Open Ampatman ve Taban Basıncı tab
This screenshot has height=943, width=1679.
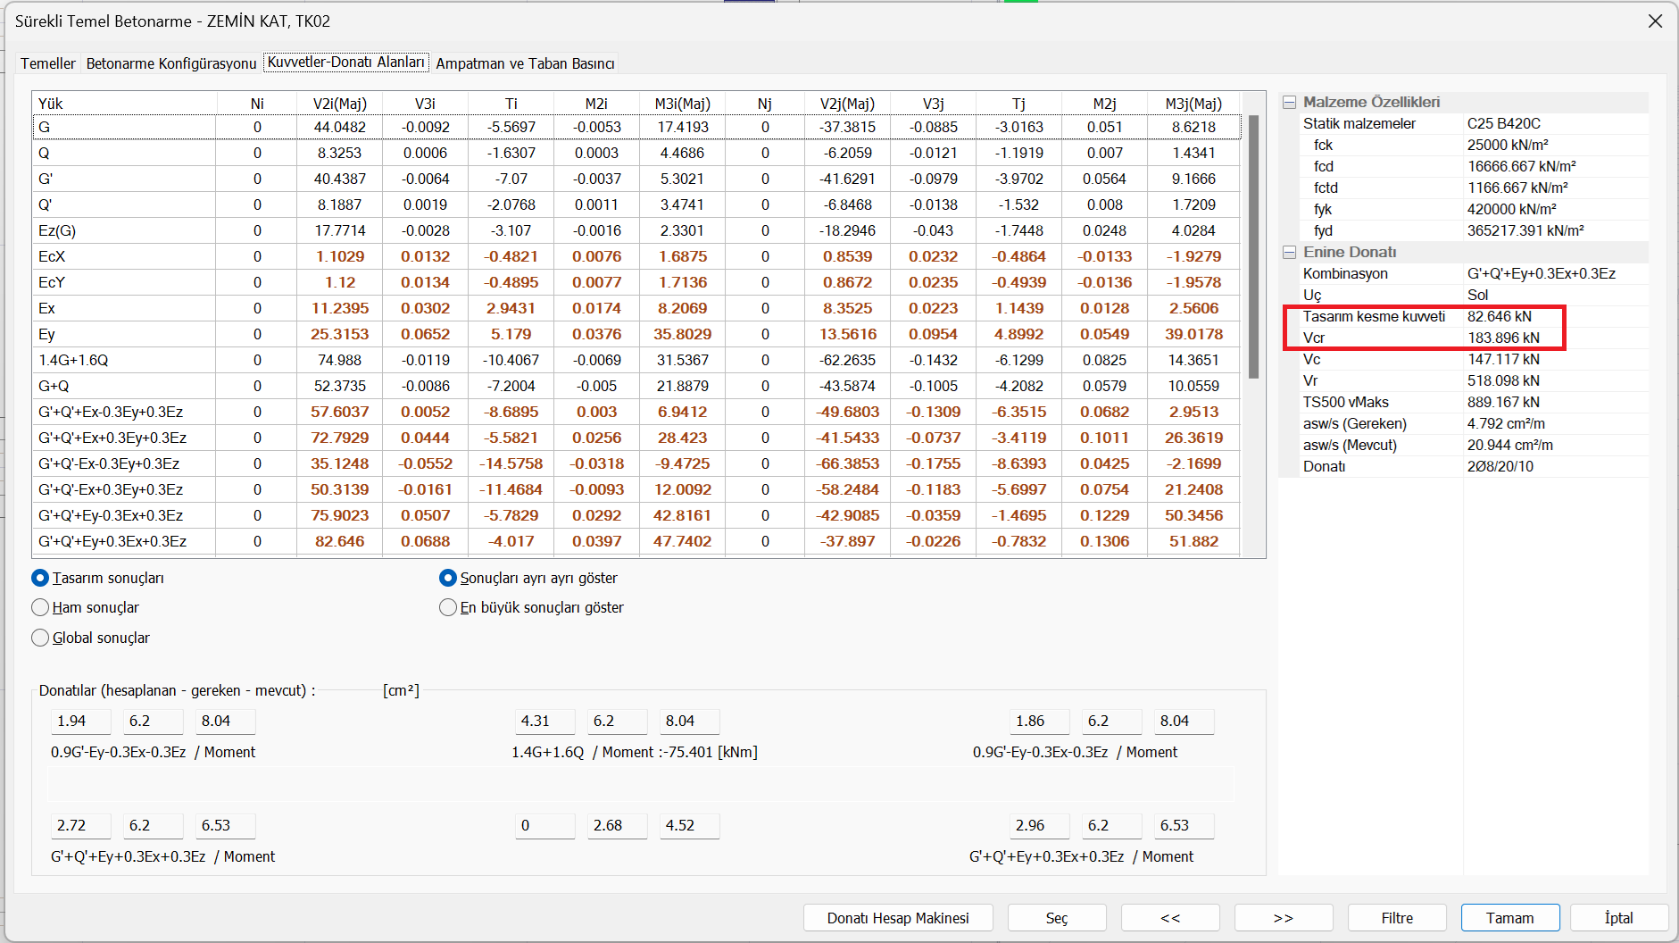click(x=525, y=63)
